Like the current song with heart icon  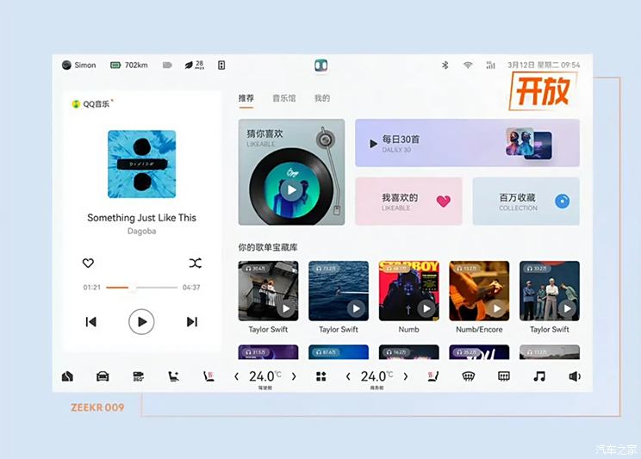click(88, 263)
